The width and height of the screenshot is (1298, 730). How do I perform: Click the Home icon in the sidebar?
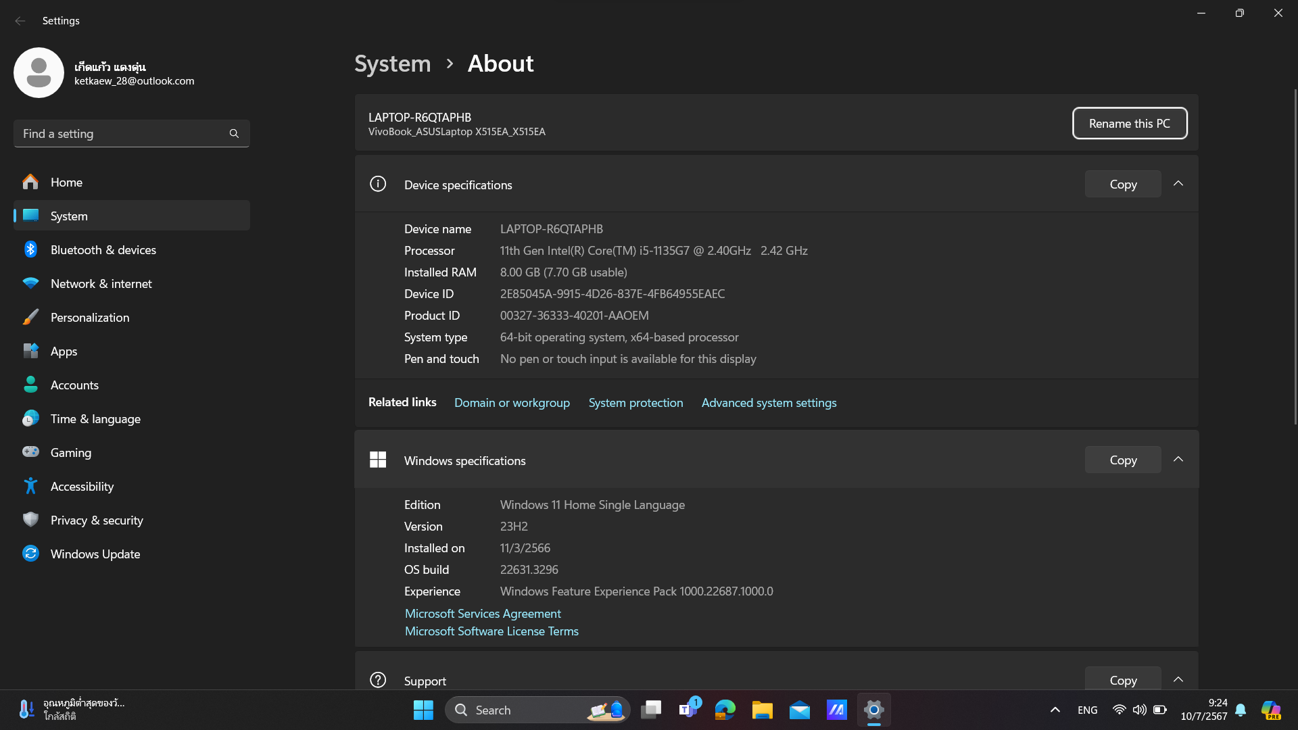click(x=30, y=182)
